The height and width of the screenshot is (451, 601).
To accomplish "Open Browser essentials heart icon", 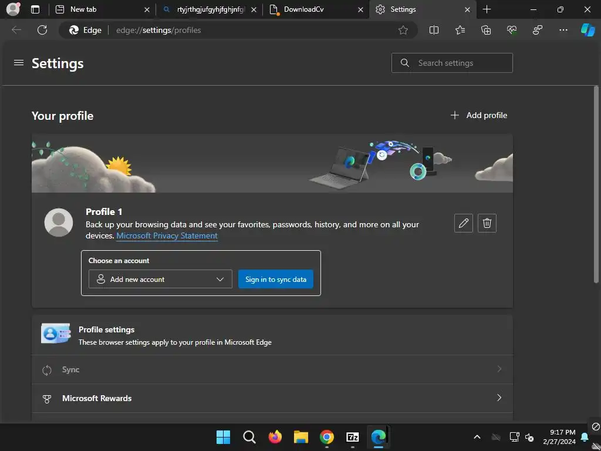I will (512, 30).
